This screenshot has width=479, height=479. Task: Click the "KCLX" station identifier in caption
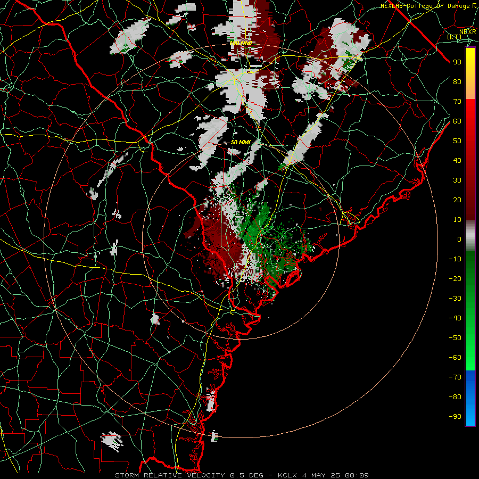(287, 475)
